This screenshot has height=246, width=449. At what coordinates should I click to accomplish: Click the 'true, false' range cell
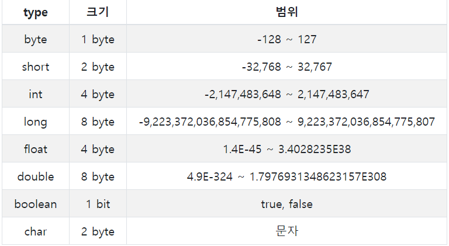point(286,204)
